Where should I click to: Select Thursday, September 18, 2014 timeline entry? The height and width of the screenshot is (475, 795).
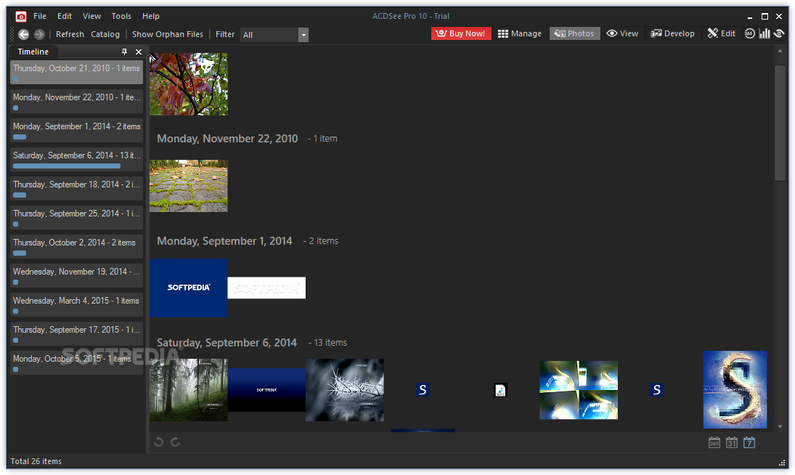[x=76, y=189]
